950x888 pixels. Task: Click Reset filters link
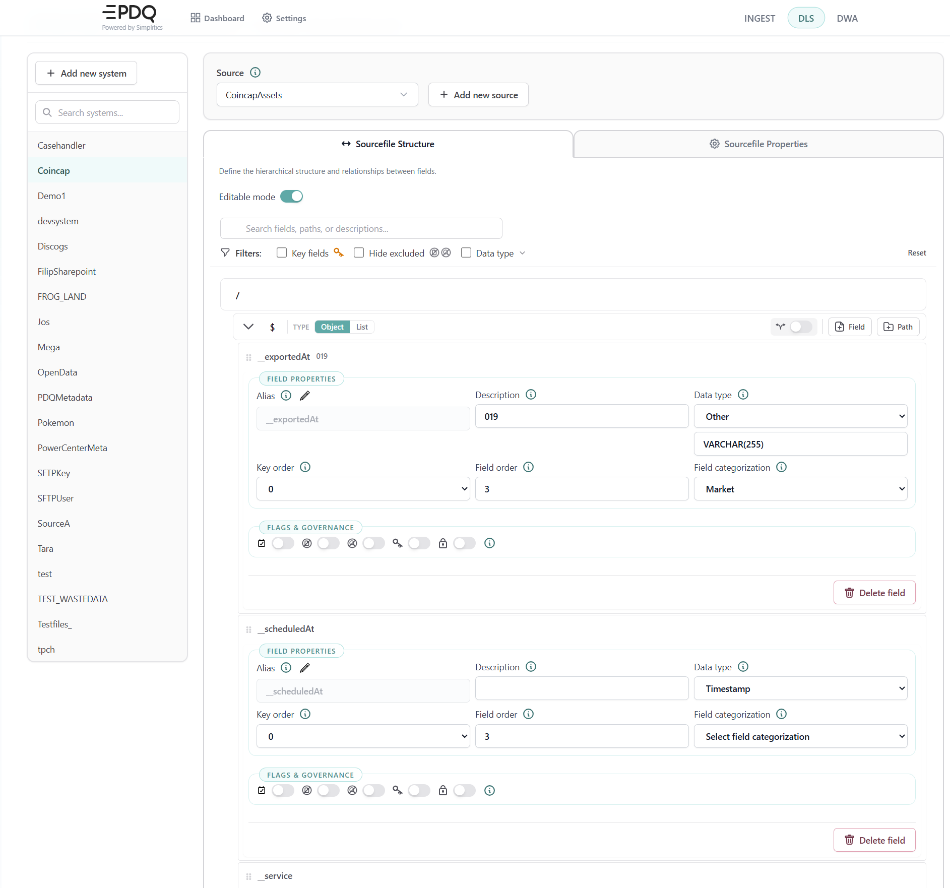click(x=917, y=253)
